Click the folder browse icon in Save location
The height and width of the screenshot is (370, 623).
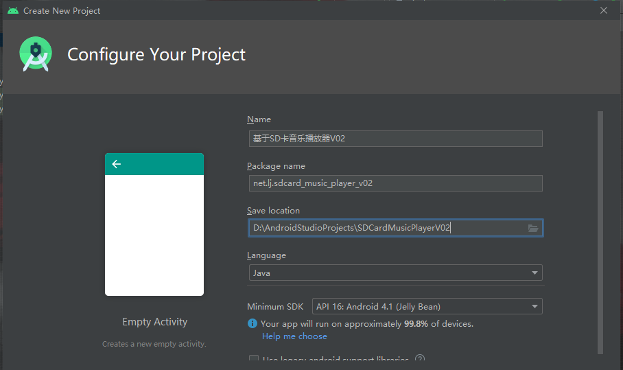coord(533,228)
